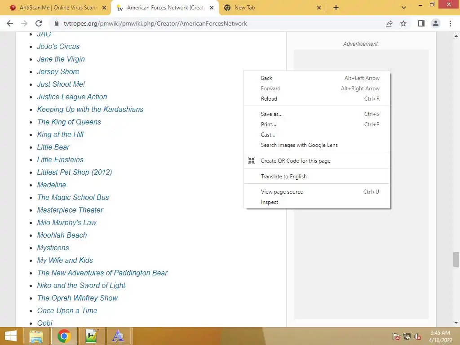Viewport: 460px width, 345px height.
Task: Select Translate to English
Action: [x=317, y=176]
